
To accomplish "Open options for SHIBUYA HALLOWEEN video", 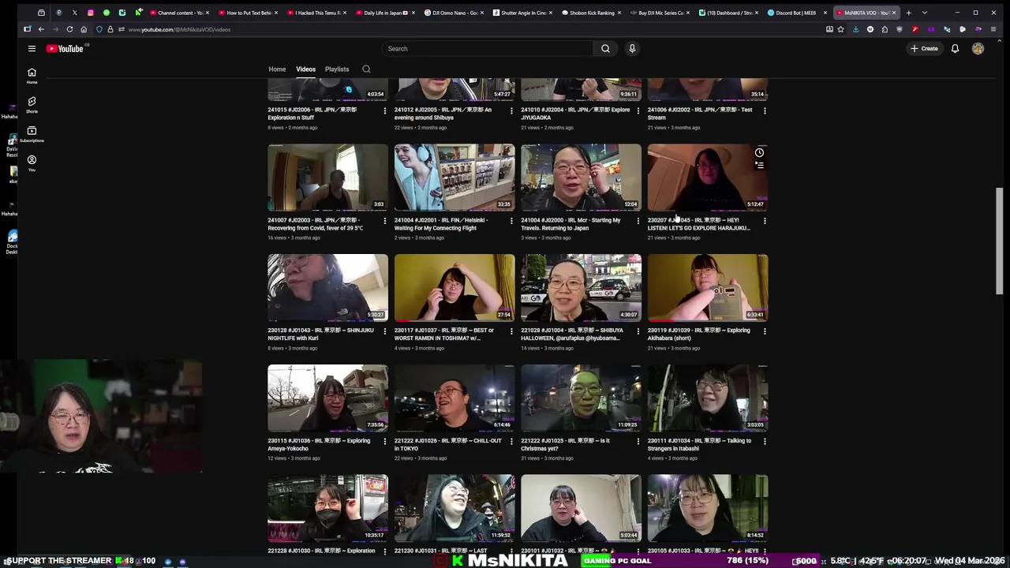I will click(638, 331).
